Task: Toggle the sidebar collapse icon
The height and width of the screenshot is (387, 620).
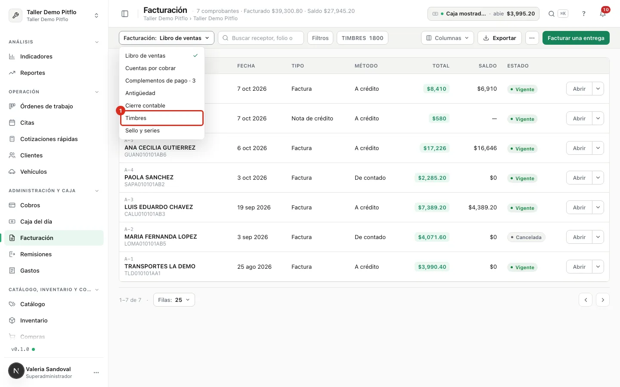Action: point(125,14)
